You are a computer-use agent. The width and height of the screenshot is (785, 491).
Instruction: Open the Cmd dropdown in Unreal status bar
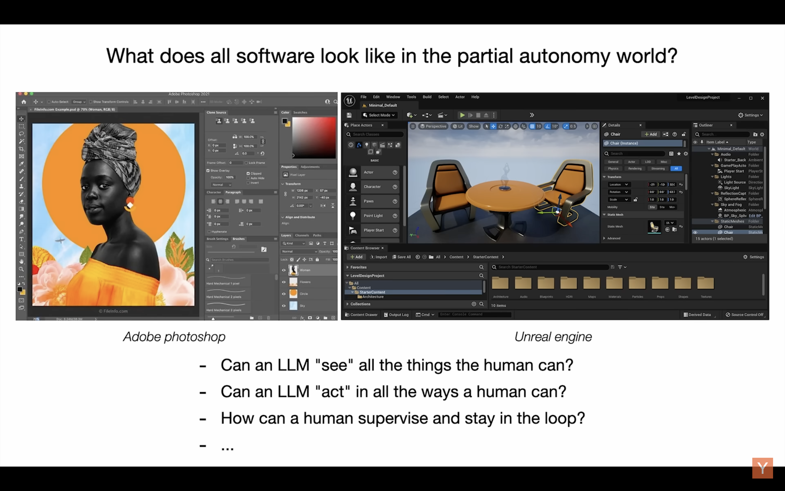[x=425, y=315]
